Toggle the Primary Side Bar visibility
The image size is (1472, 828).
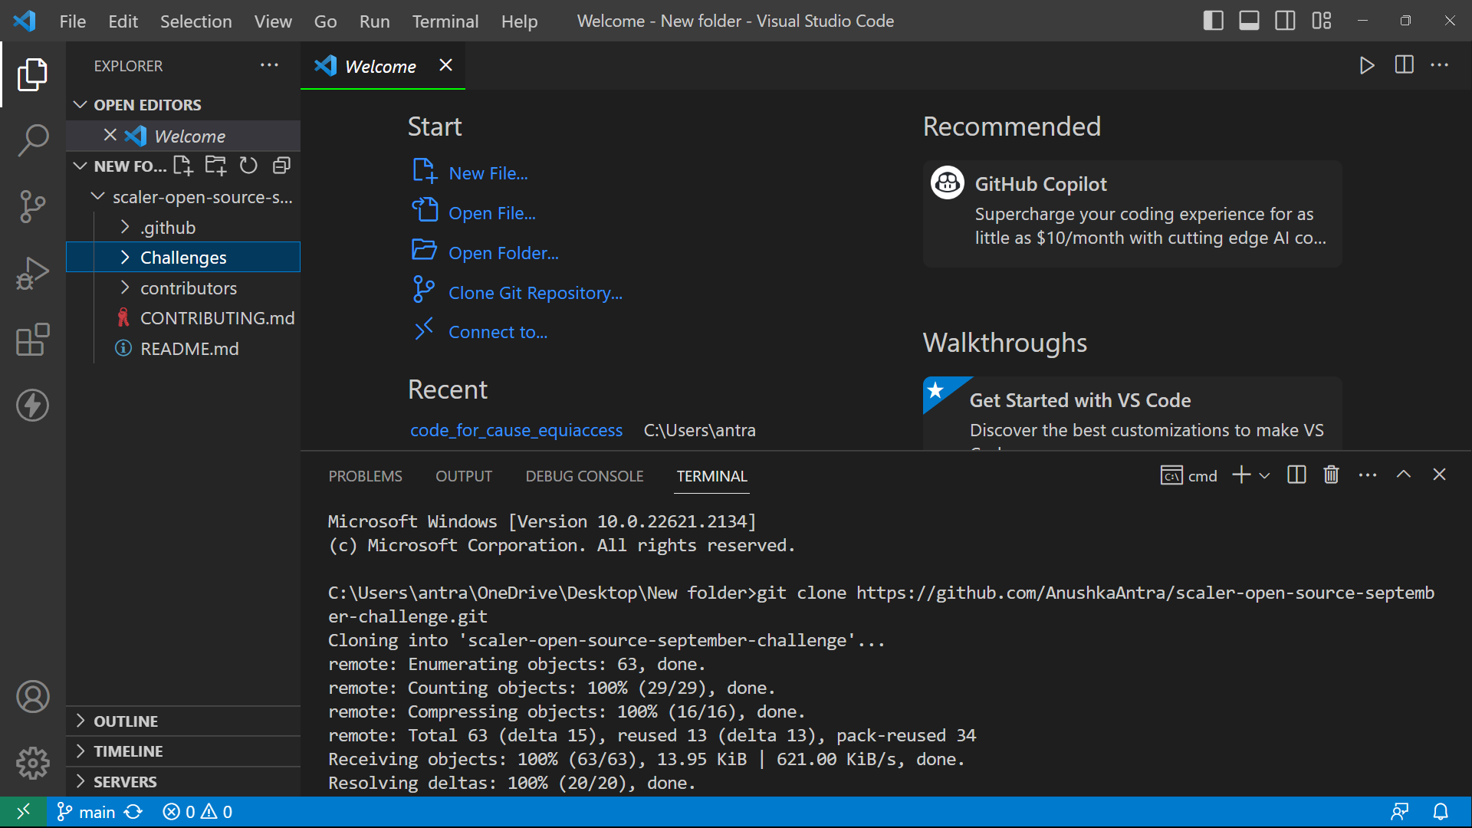coord(1214,21)
